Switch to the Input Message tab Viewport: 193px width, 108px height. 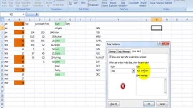[x=124, y=52]
